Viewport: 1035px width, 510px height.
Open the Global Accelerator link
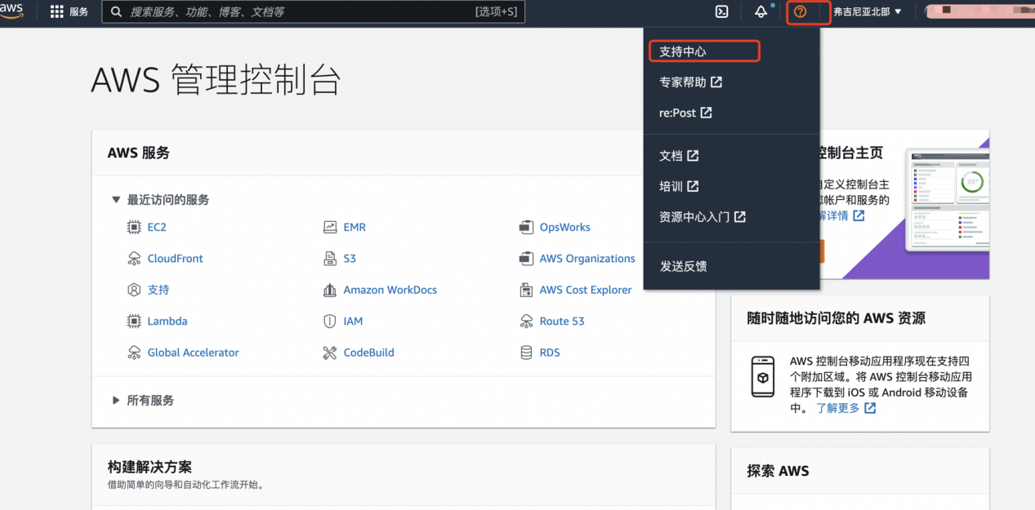194,353
